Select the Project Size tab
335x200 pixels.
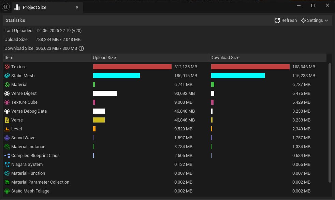(47, 7)
